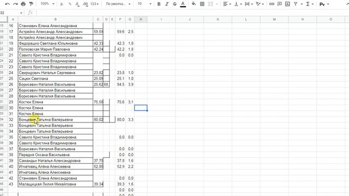Undo the last action
The image size is (349, 196).
pos(7,4)
